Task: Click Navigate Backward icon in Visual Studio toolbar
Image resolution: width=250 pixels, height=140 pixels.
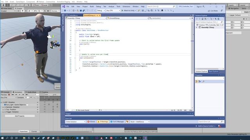Action: point(65,10)
